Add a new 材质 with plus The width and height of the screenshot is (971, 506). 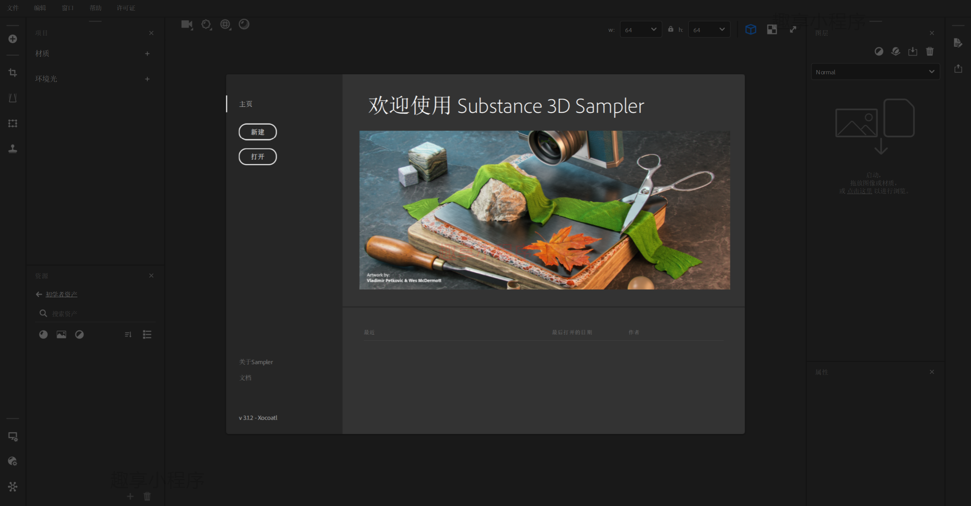pyautogui.click(x=147, y=53)
